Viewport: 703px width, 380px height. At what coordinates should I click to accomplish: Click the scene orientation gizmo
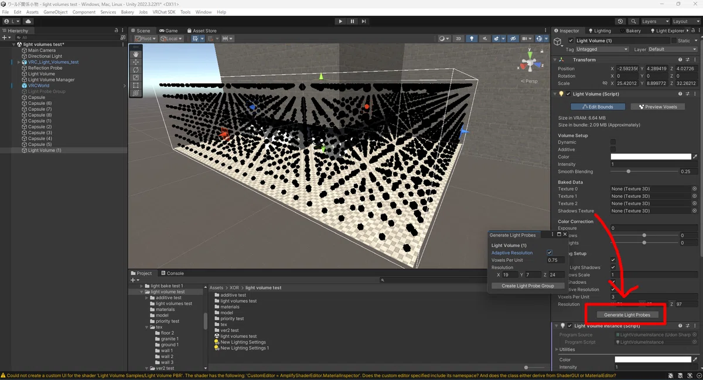tap(529, 62)
